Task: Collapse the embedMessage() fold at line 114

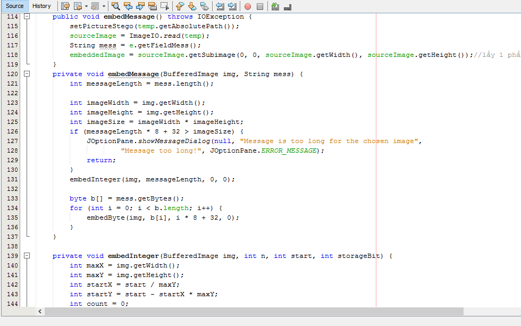Action: [x=27, y=16]
